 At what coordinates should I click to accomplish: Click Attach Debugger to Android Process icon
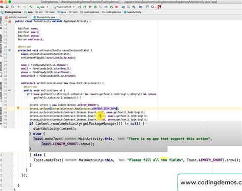[x=111, y=7]
